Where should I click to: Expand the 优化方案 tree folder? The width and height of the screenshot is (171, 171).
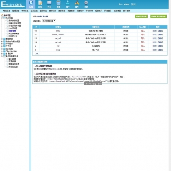[x=2, y=49]
